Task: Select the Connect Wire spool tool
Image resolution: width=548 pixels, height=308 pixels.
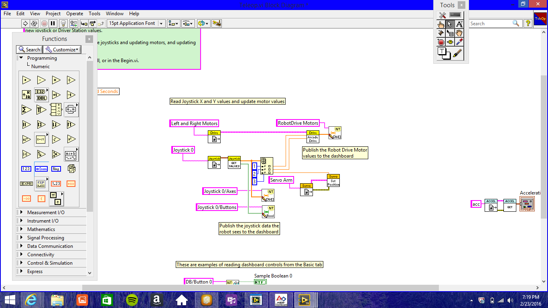Action: click(x=441, y=33)
